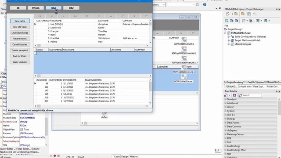281x158 pixels.
Task: Delete record with navigator minus button
Action: 99,16
